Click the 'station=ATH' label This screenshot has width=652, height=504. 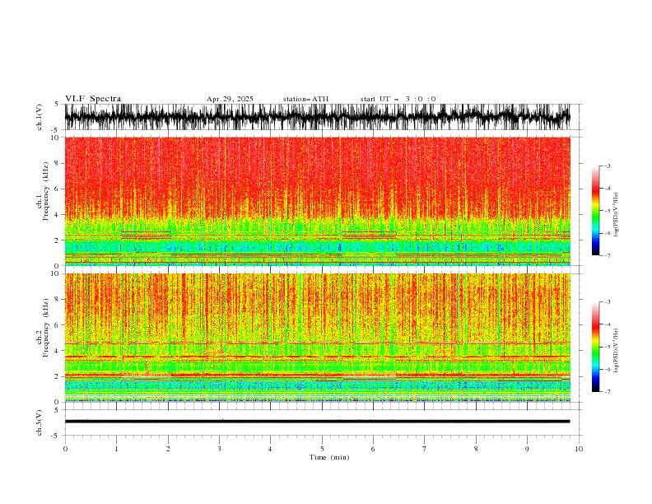coord(305,99)
